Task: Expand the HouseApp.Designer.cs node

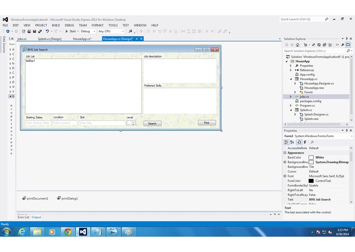Action: point(295,84)
